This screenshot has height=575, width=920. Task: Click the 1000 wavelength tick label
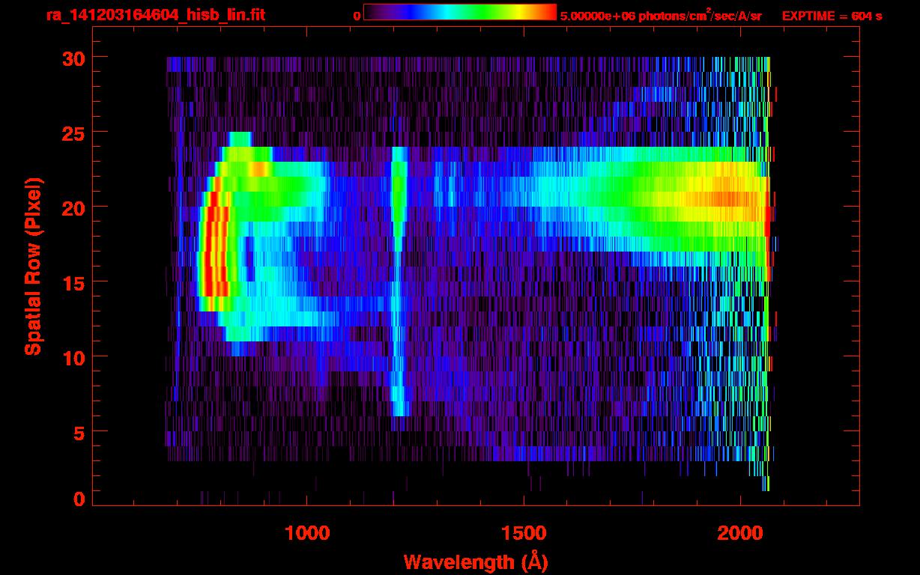(308, 532)
